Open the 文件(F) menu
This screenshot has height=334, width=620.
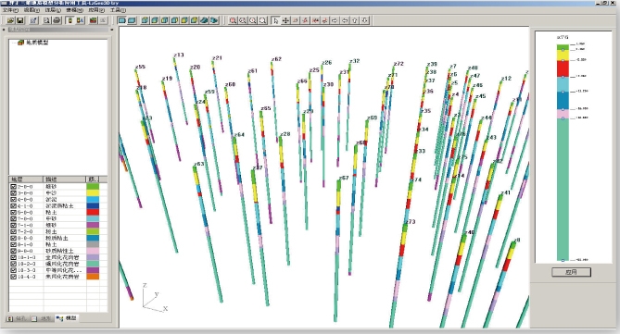pyautogui.click(x=11, y=10)
